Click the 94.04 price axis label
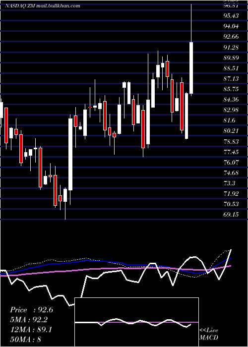The image size is (248, 347). [x=231, y=26]
